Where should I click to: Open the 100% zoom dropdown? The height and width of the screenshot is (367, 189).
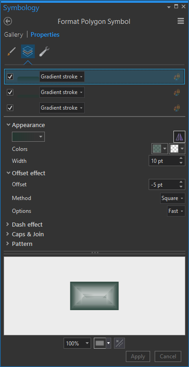(x=77, y=343)
